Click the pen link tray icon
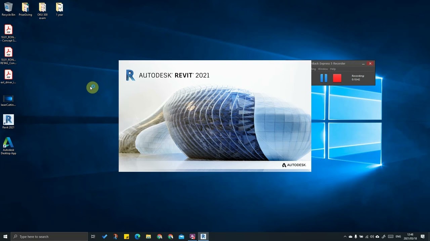The width and height of the screenshot is (430, 241). (x=384, y=237)
